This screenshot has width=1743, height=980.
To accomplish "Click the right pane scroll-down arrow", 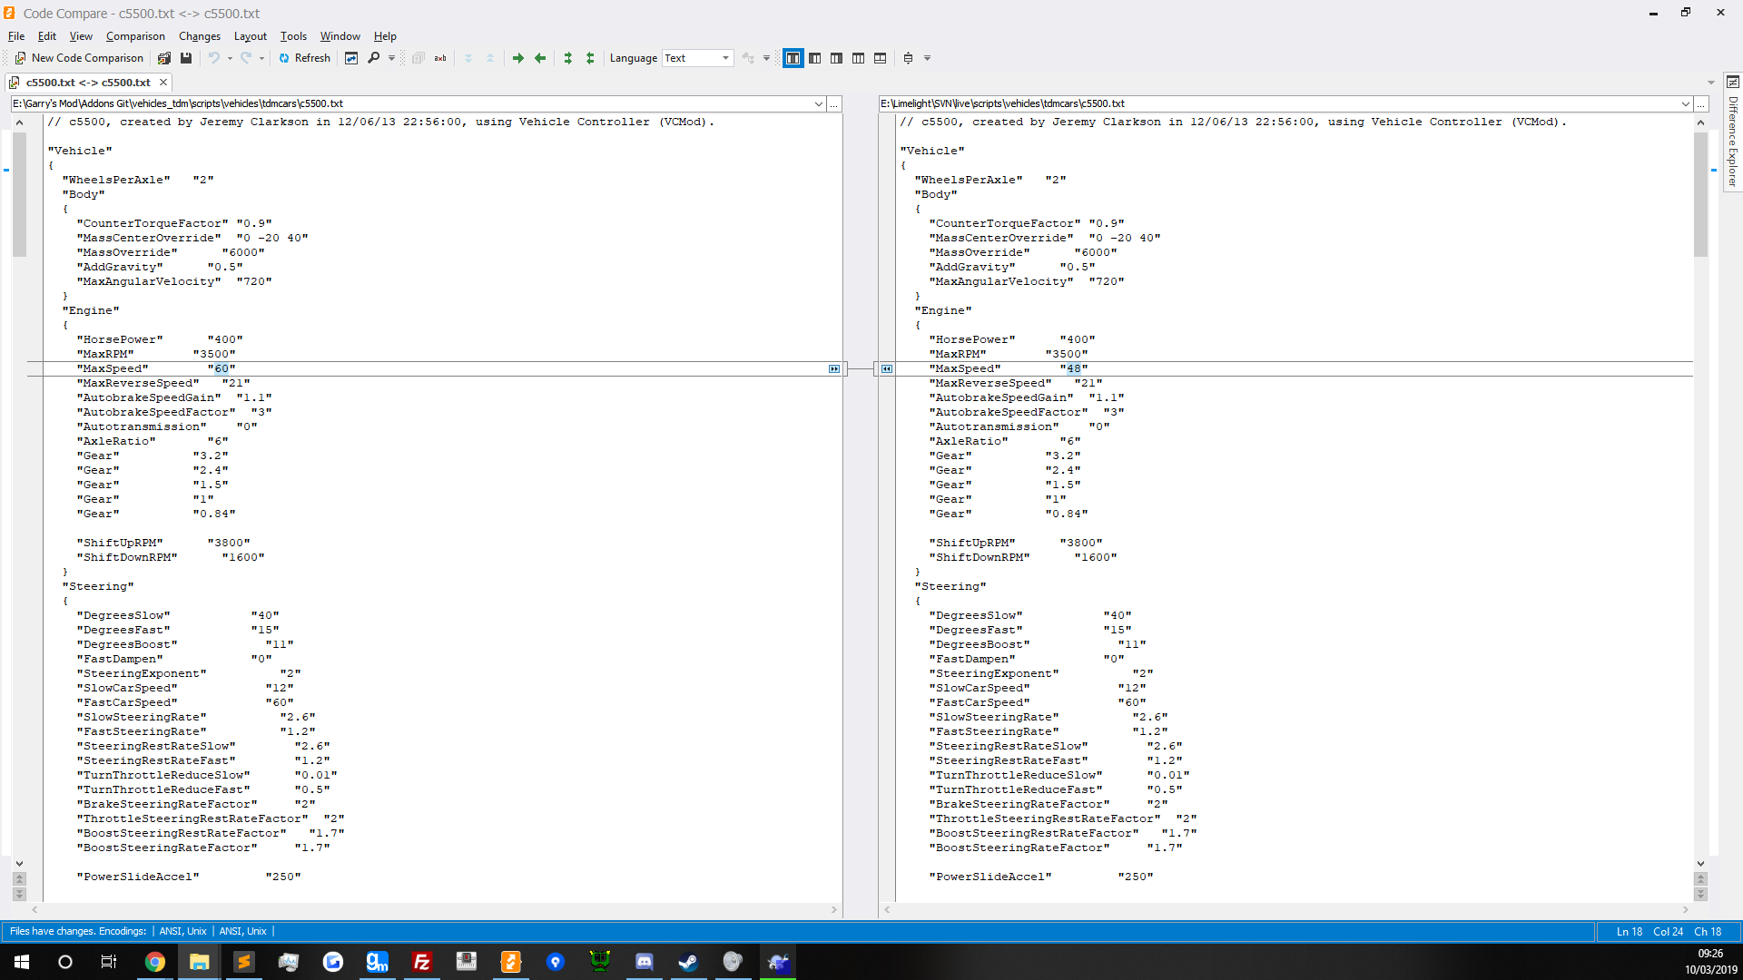I will [x=1700, y=864].
